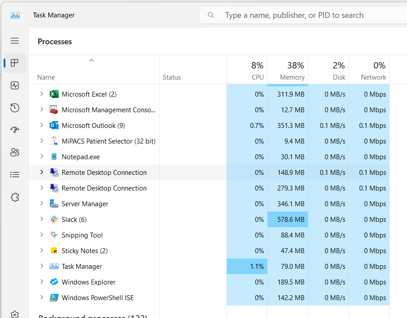This screenshot has width=407, height=318.
Task: Click the Processes page heading
Action: point(55,42)
